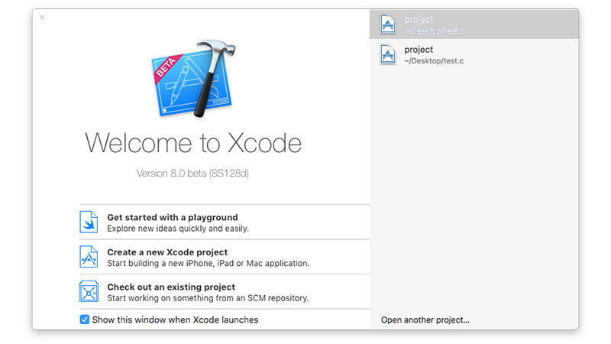The width and height of the screenshot is (611, 344).
Task: Open another project link
Action: coord(425,320)
